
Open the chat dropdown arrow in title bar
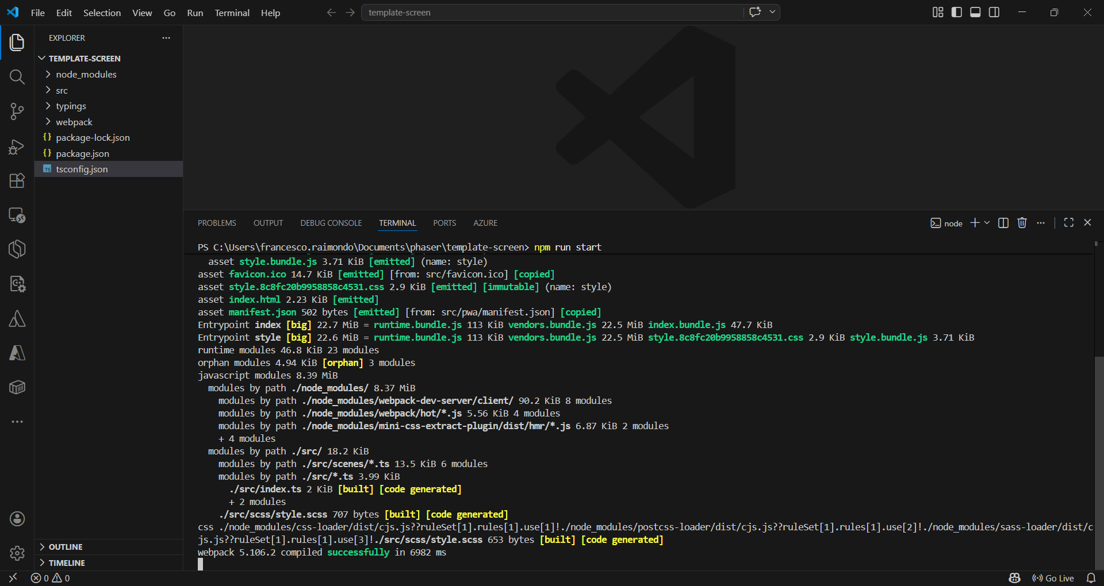coord(772,12)
